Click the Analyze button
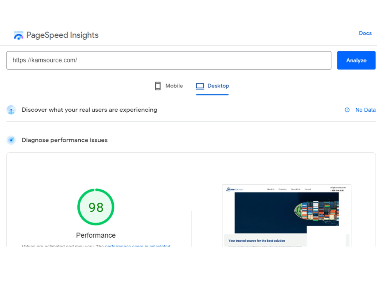Viewport: 377px width, 282px height. pos(356,60)
